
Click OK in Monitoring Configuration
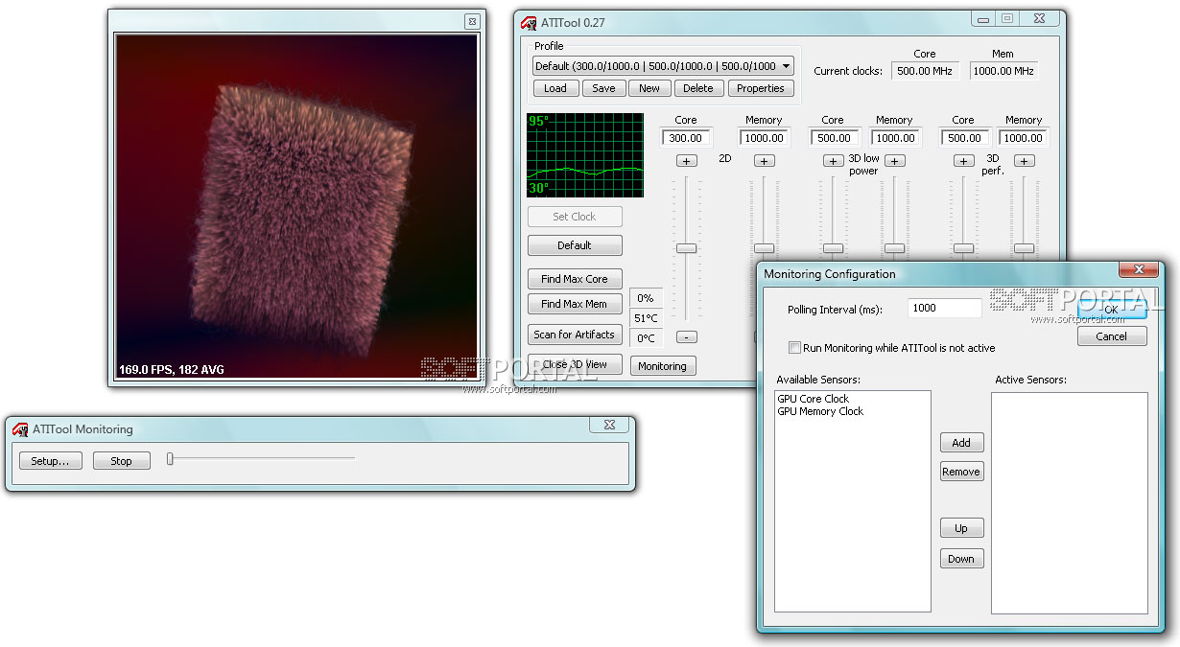pos(1112,310)
